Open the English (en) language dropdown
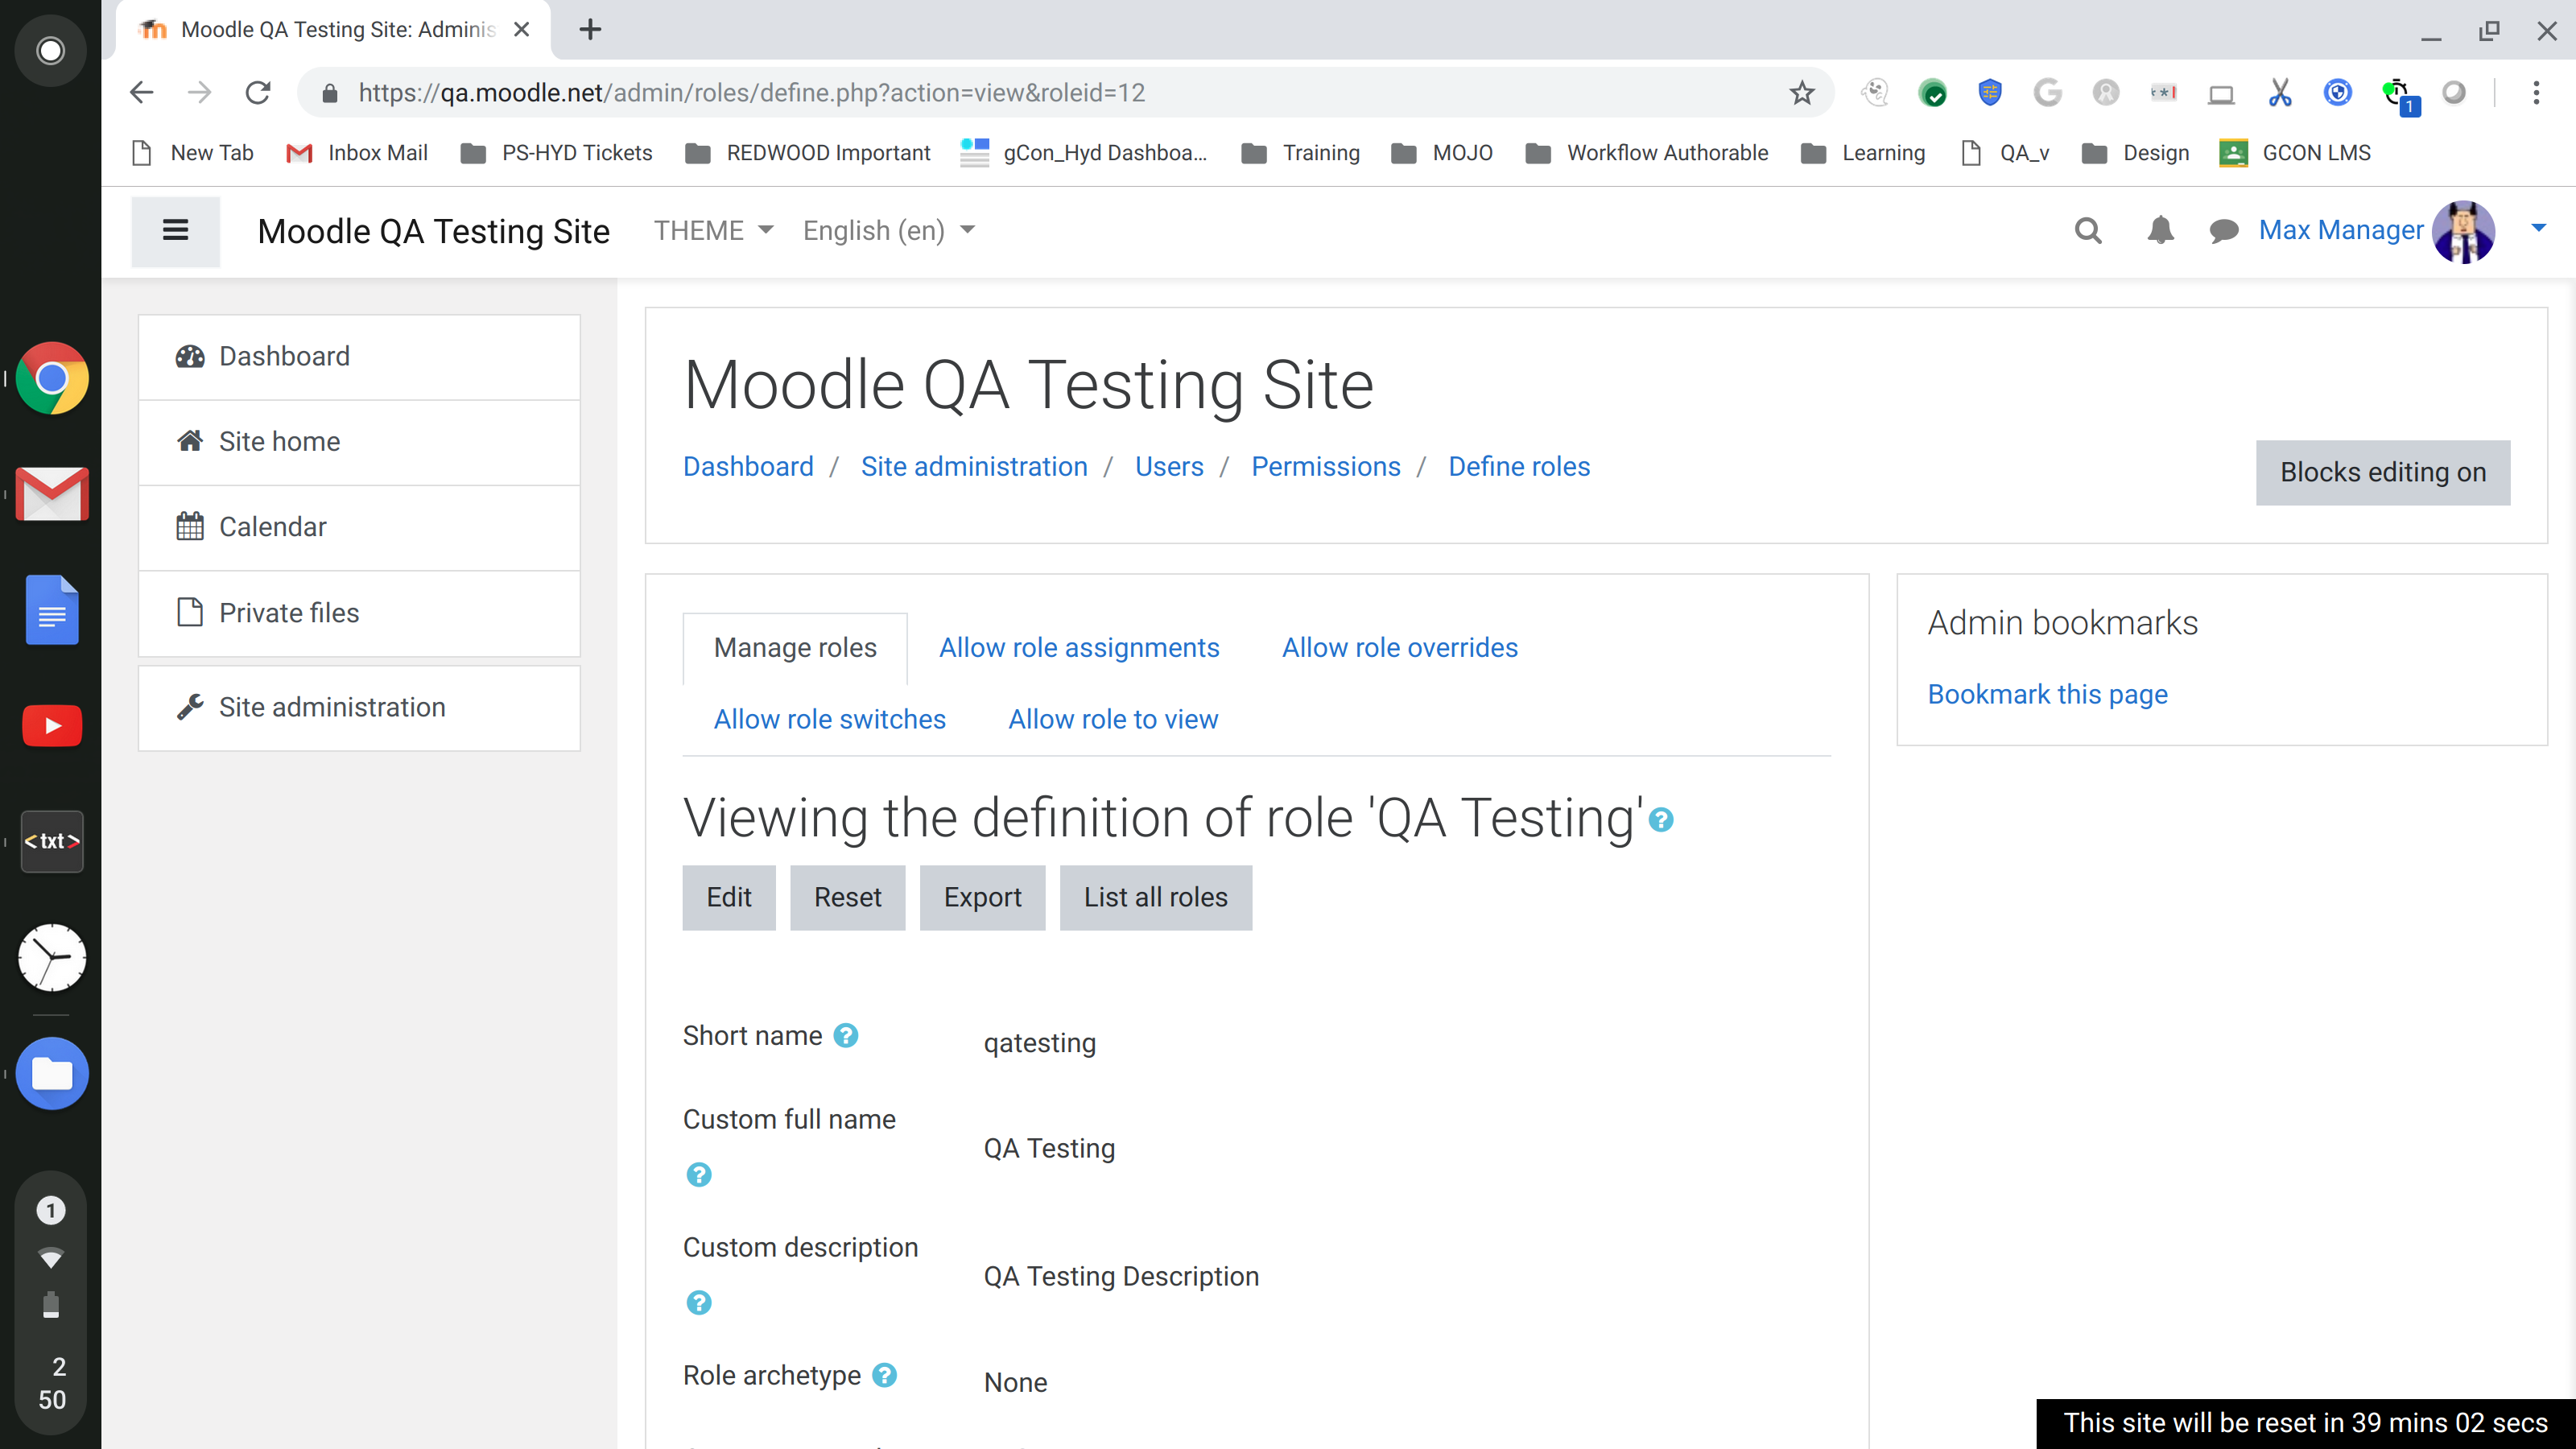Image resolution: width=2576 pixels, height=1449 pixels. point(888,231)
